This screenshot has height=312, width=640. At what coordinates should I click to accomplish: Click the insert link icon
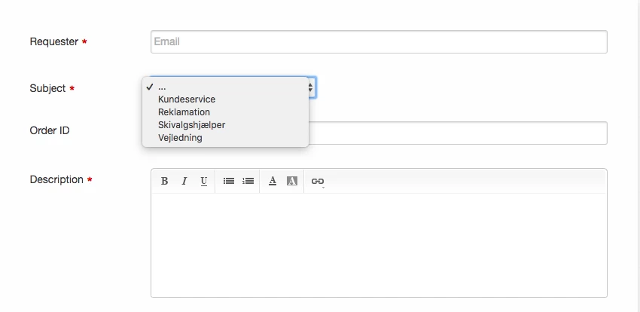[318, 182]
